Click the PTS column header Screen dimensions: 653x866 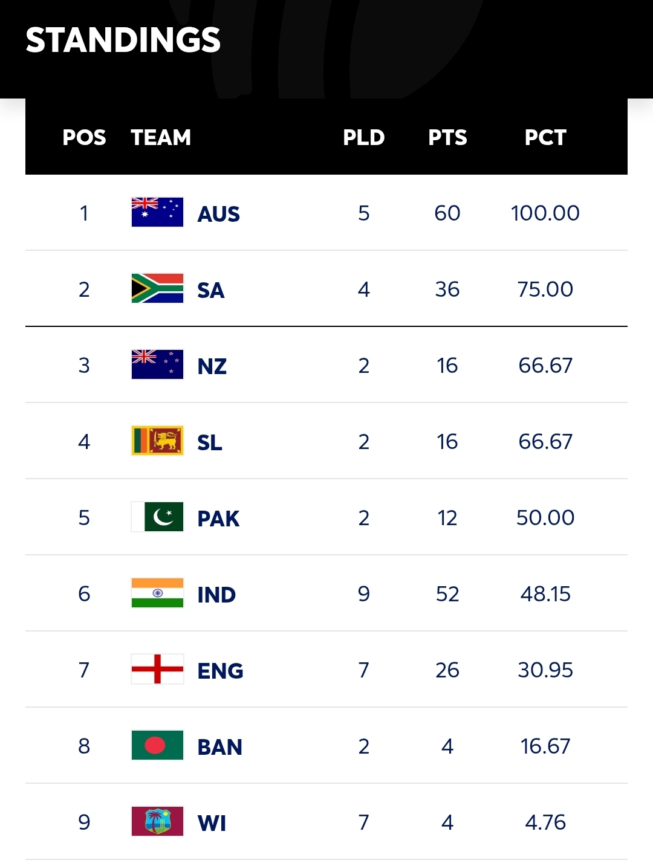(x=447, y=137)
